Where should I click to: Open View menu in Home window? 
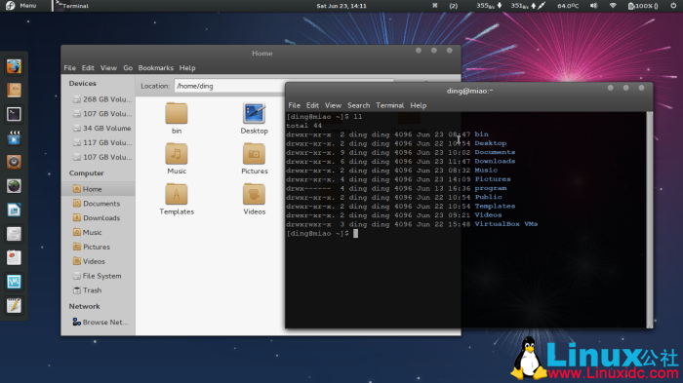pyautogui.click(x=108, y=68)
